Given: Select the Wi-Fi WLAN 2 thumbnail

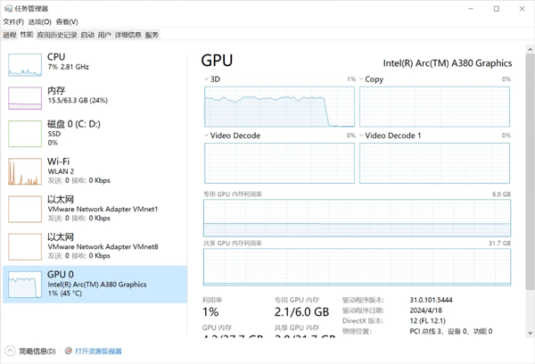Looking at the screenshot, I should click(25, 170).
